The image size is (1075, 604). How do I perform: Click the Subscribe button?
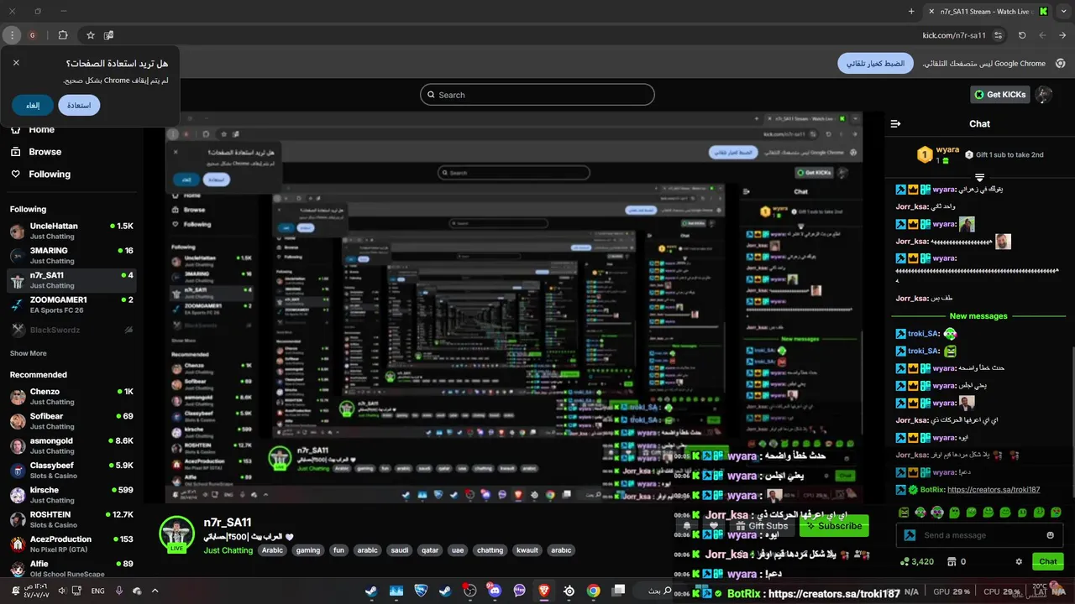click(x=834, y=526)
